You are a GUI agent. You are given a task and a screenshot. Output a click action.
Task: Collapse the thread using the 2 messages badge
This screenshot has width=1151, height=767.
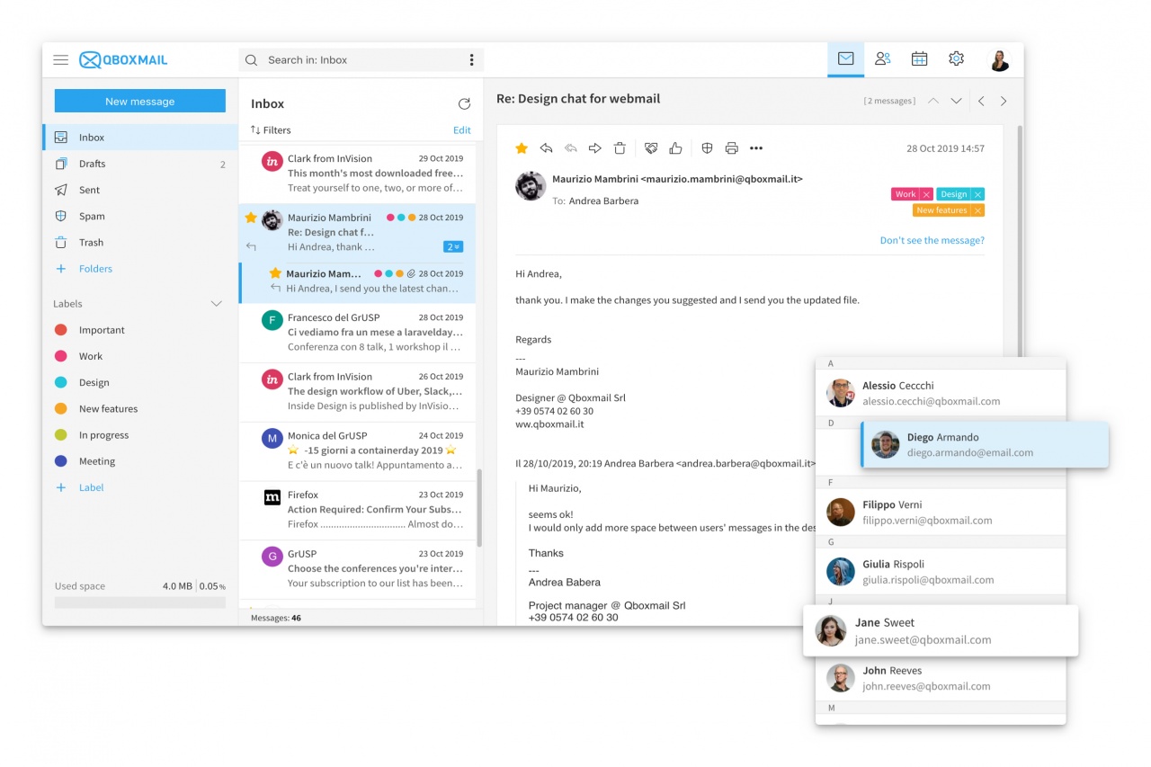[x=453, y=246]
